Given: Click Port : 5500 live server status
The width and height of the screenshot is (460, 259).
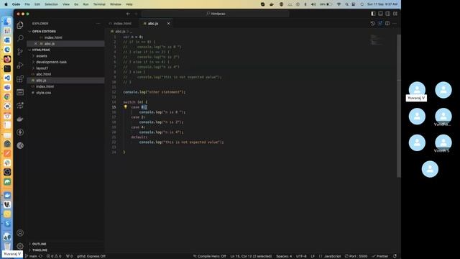Looking at the screenshot, I should (x=356, y=256).
